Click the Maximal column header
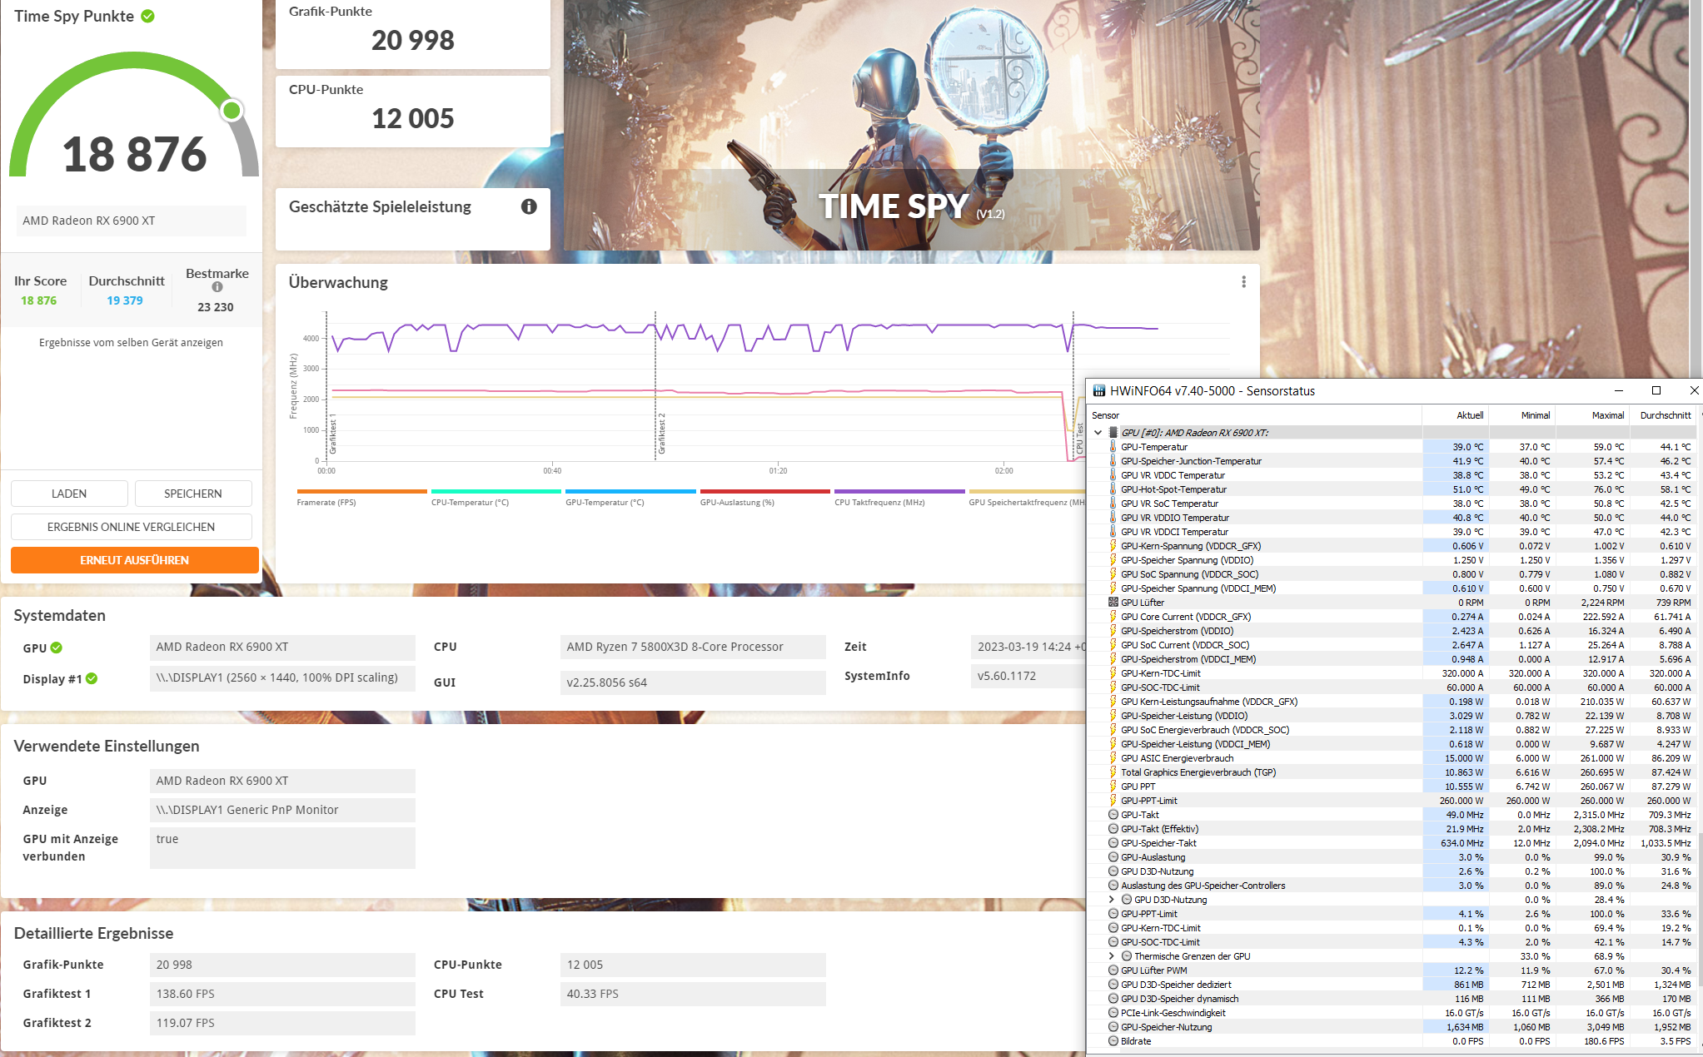Image resolution: width=1703 pixels, height=1057 pixels. (1607, 415)
